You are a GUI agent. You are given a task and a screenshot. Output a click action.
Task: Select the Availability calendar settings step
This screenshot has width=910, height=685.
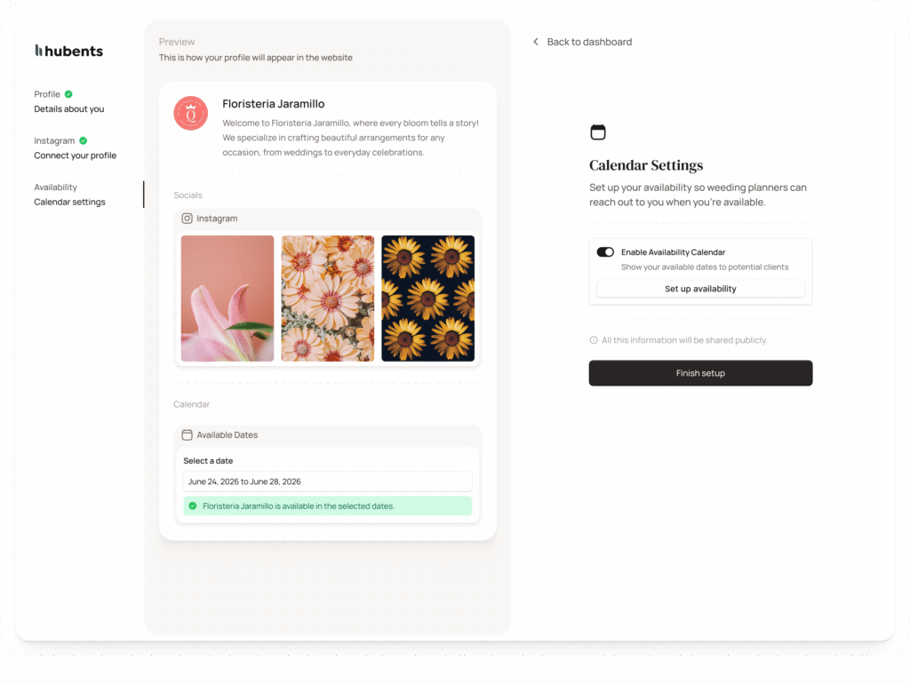point(69,195)
